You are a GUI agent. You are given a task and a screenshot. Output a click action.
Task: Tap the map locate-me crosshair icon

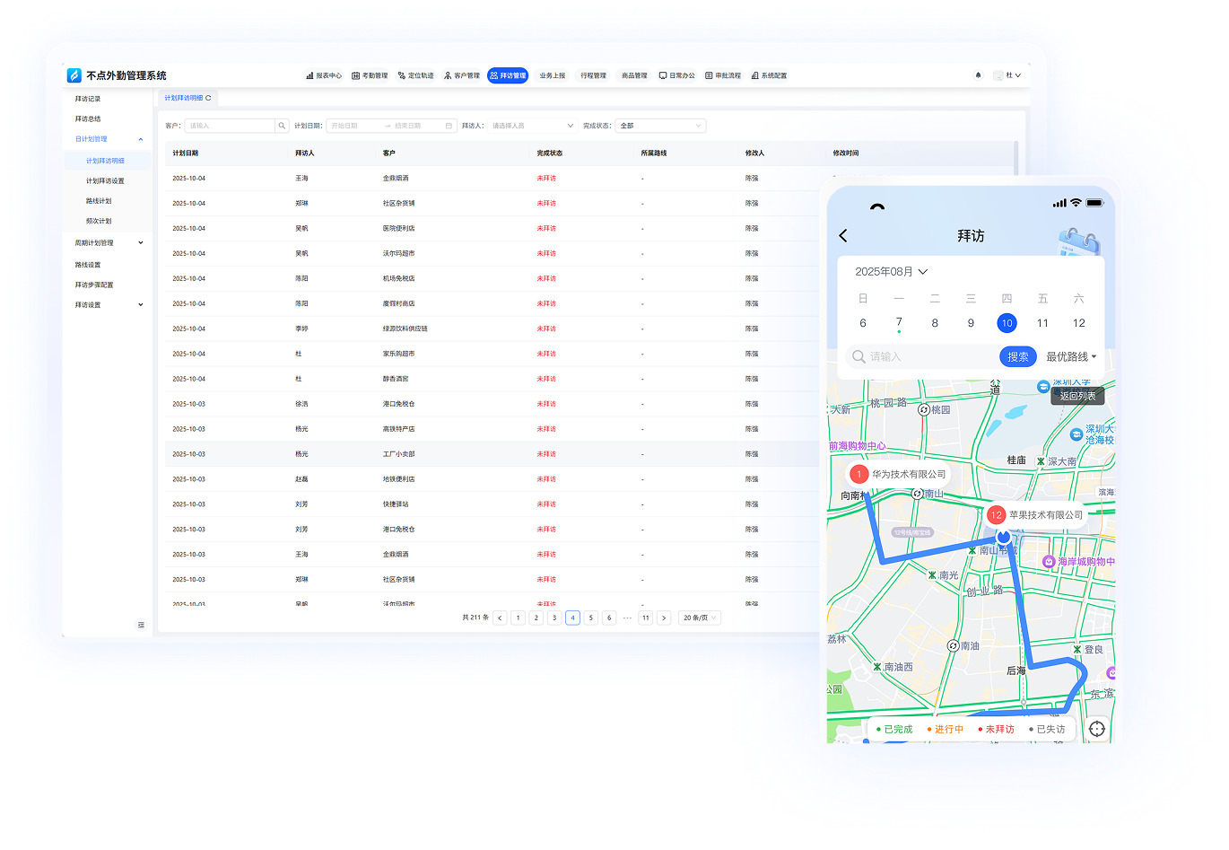tap(1096, 729)
